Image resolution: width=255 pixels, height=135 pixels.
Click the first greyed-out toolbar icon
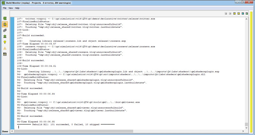point(226,14)
